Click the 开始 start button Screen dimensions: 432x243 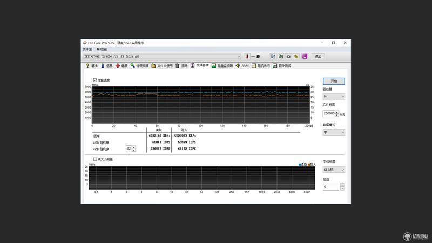[x=334, y=81]
